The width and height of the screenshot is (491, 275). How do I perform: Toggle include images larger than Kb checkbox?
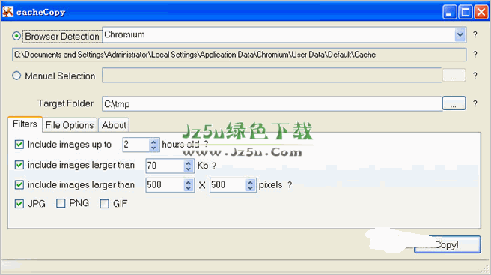click(x=19, y=165)
